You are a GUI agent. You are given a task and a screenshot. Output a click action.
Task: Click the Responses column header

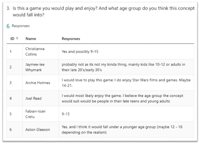tap(71, 39)
